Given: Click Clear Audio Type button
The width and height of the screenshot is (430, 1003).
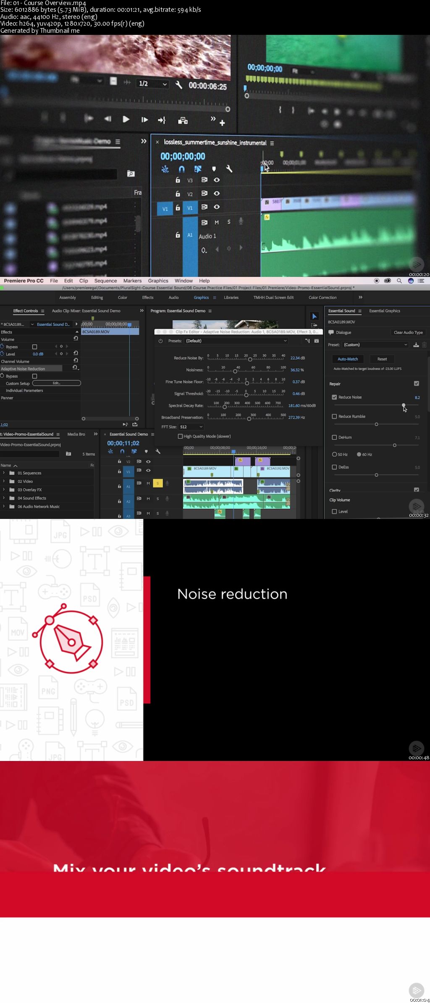Looking at the screenshot, I should [x=408, y=332].
